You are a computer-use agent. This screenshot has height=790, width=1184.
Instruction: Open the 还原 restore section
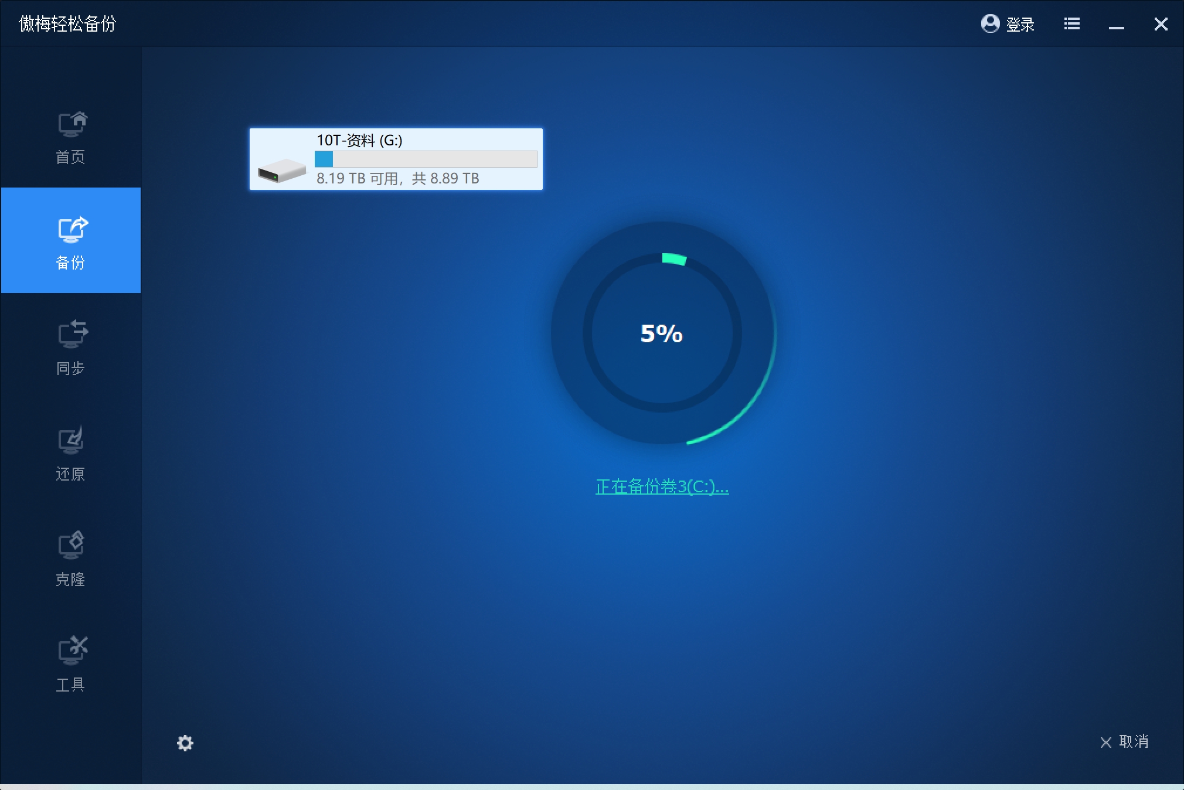70,452
